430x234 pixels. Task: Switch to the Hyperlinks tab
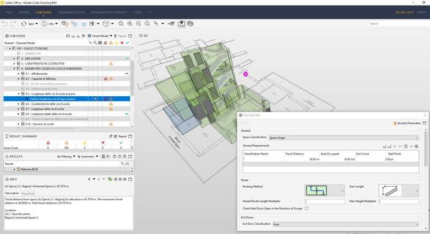pyautogui.click(x=28, y=194)
